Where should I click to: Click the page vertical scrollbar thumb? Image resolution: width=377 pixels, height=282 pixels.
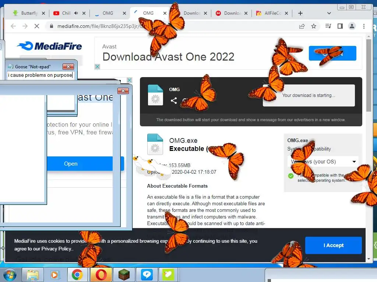coord(369,75)
